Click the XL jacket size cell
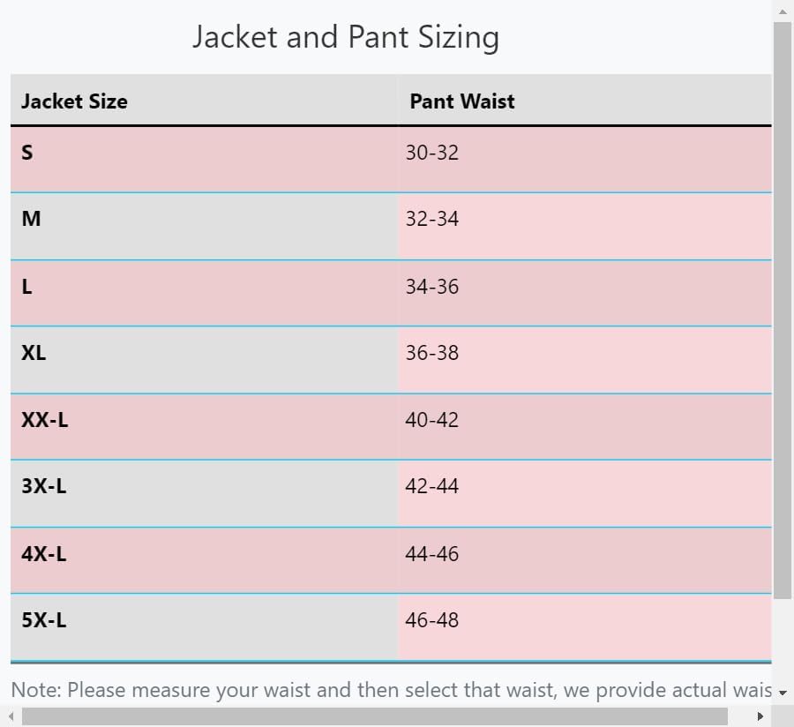The height and width of the screenshot is (727, 794). [x=204, y=360]
